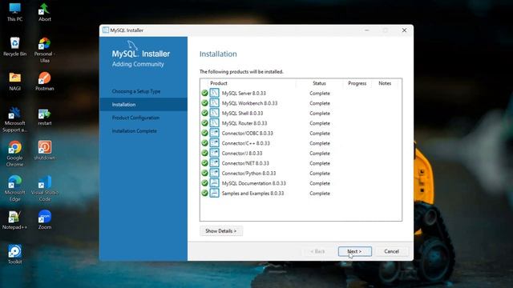
Task: Click green checkmark beside MySQL Workbench 8.0.33
Action: click(x=205, y=103)
